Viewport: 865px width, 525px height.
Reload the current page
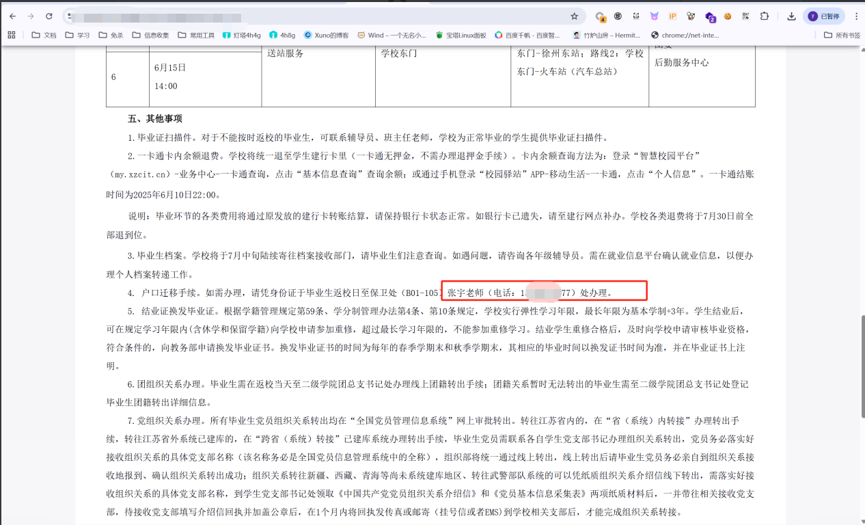[x=49, y=16]
